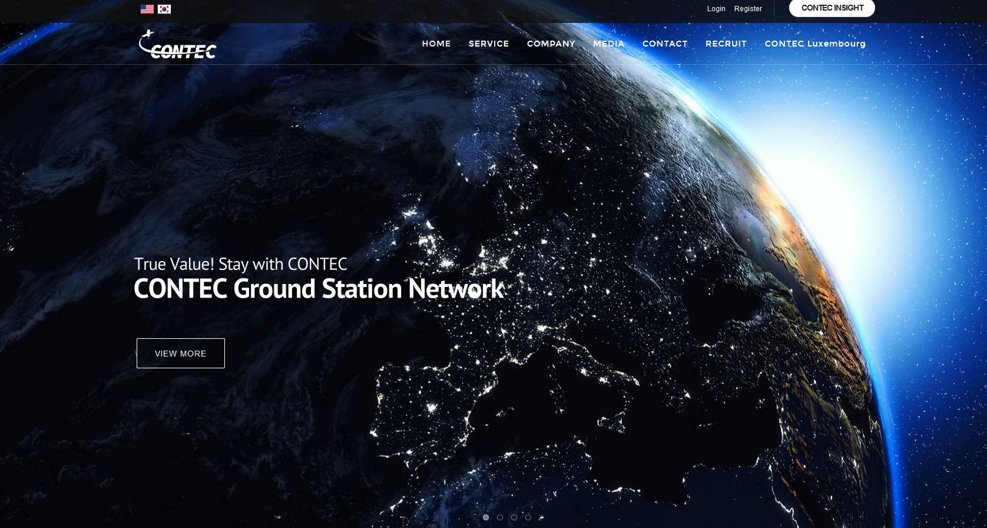The height and width of the screenshot is (528, 987).
Task: Select the first slider pagination dot
Action: click(486, 517)
